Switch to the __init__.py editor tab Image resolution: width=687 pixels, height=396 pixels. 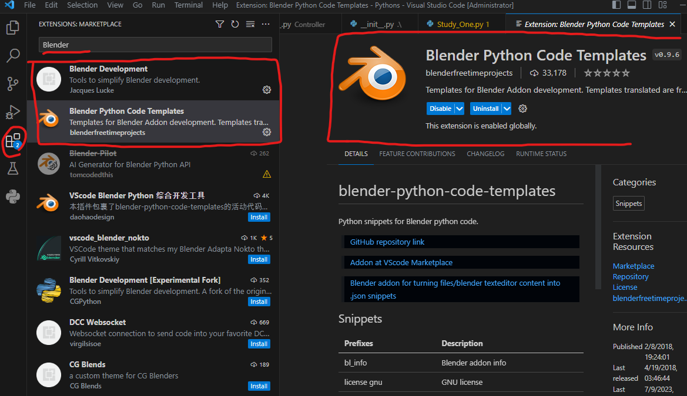click(380, 24)
